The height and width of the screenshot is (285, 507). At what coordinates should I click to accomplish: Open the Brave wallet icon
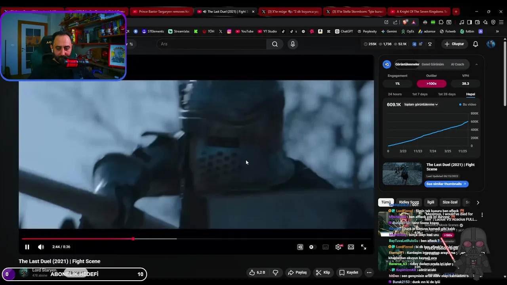coord(477,22)
